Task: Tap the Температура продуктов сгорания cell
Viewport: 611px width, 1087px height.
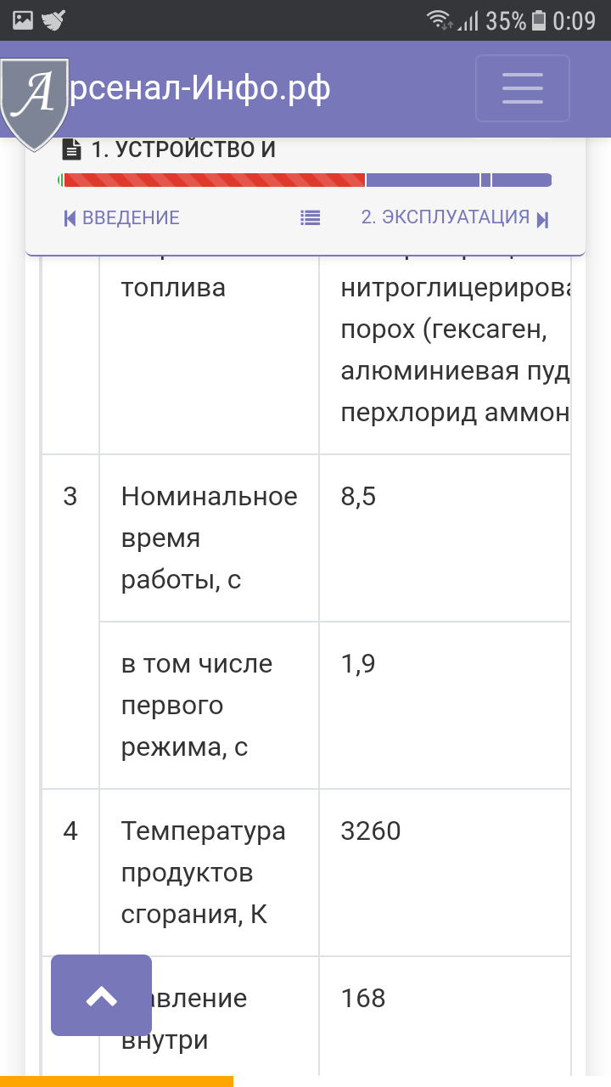Action: pyautogui.click(x=209, y=873)
